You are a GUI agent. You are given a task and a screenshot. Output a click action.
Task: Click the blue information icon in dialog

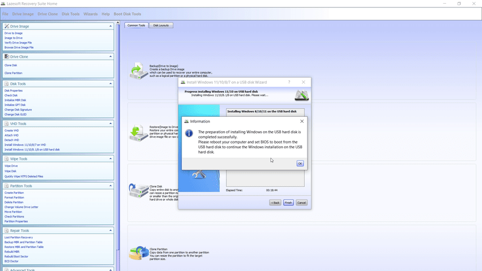click(189, 133)
